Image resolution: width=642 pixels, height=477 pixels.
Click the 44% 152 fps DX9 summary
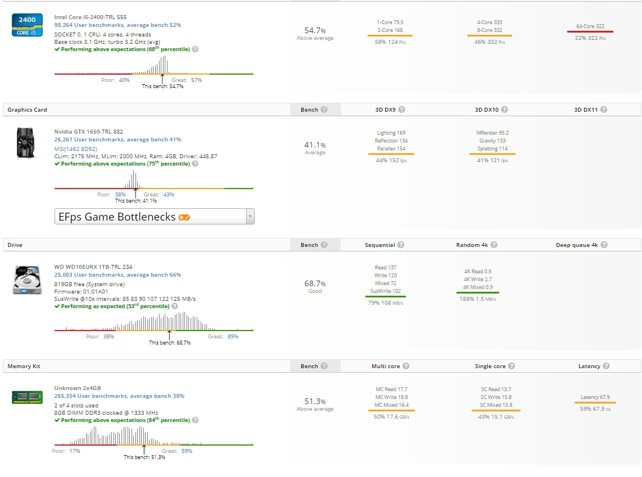click(391, 160)
